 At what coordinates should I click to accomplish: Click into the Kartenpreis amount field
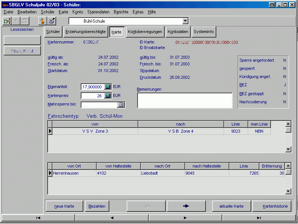pyautogui.click(x=93, y=95)
